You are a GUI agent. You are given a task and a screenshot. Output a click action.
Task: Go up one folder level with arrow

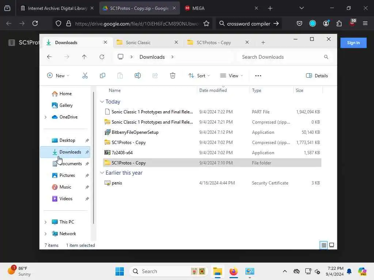tap(84, 57)
